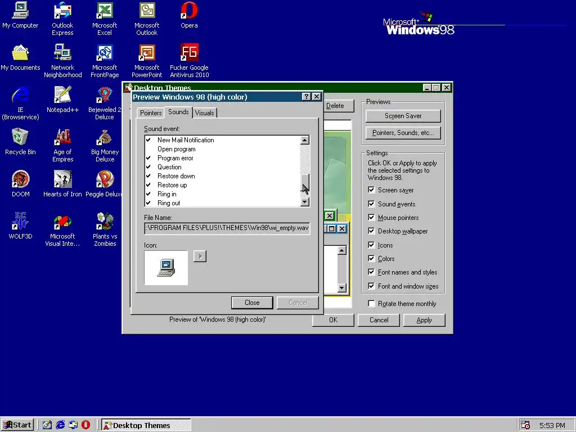Click the sound event list scroll-up arrow
Screen dimensions: 576x432
pos(305,140)
